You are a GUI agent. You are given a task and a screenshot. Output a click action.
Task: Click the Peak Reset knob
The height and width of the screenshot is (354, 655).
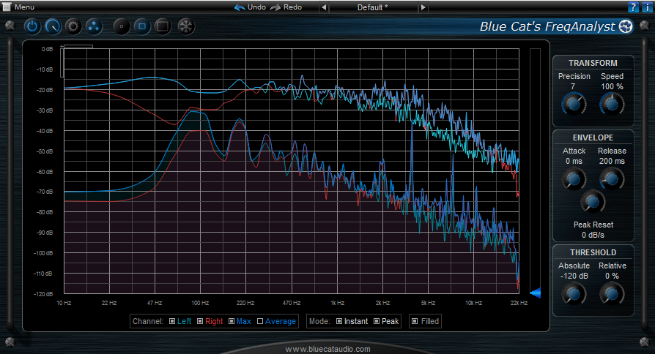click(x=593, y=202)
